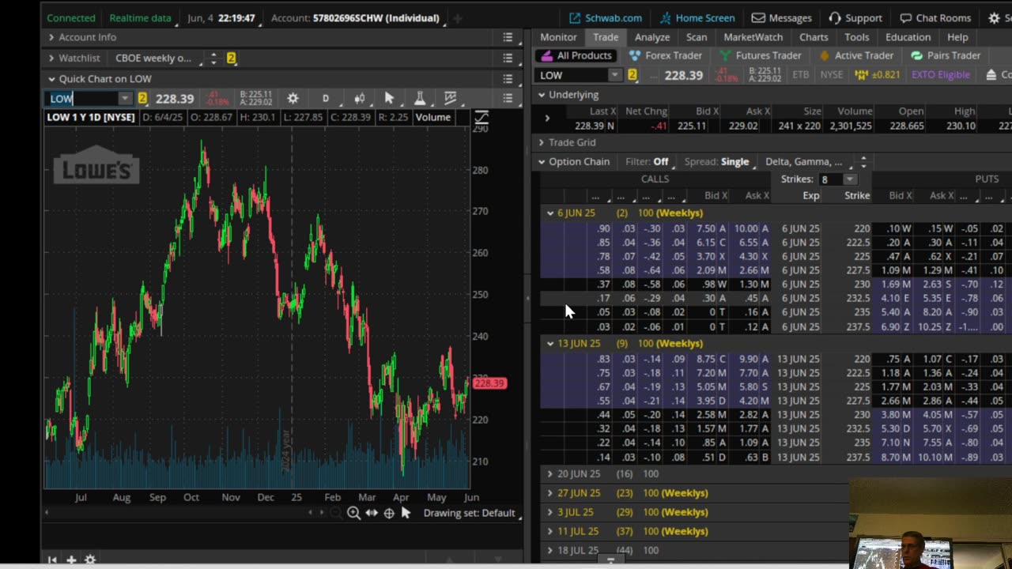Open the Tools tab
Screen dimensions: 1012x569
click(x=857, y=37)
